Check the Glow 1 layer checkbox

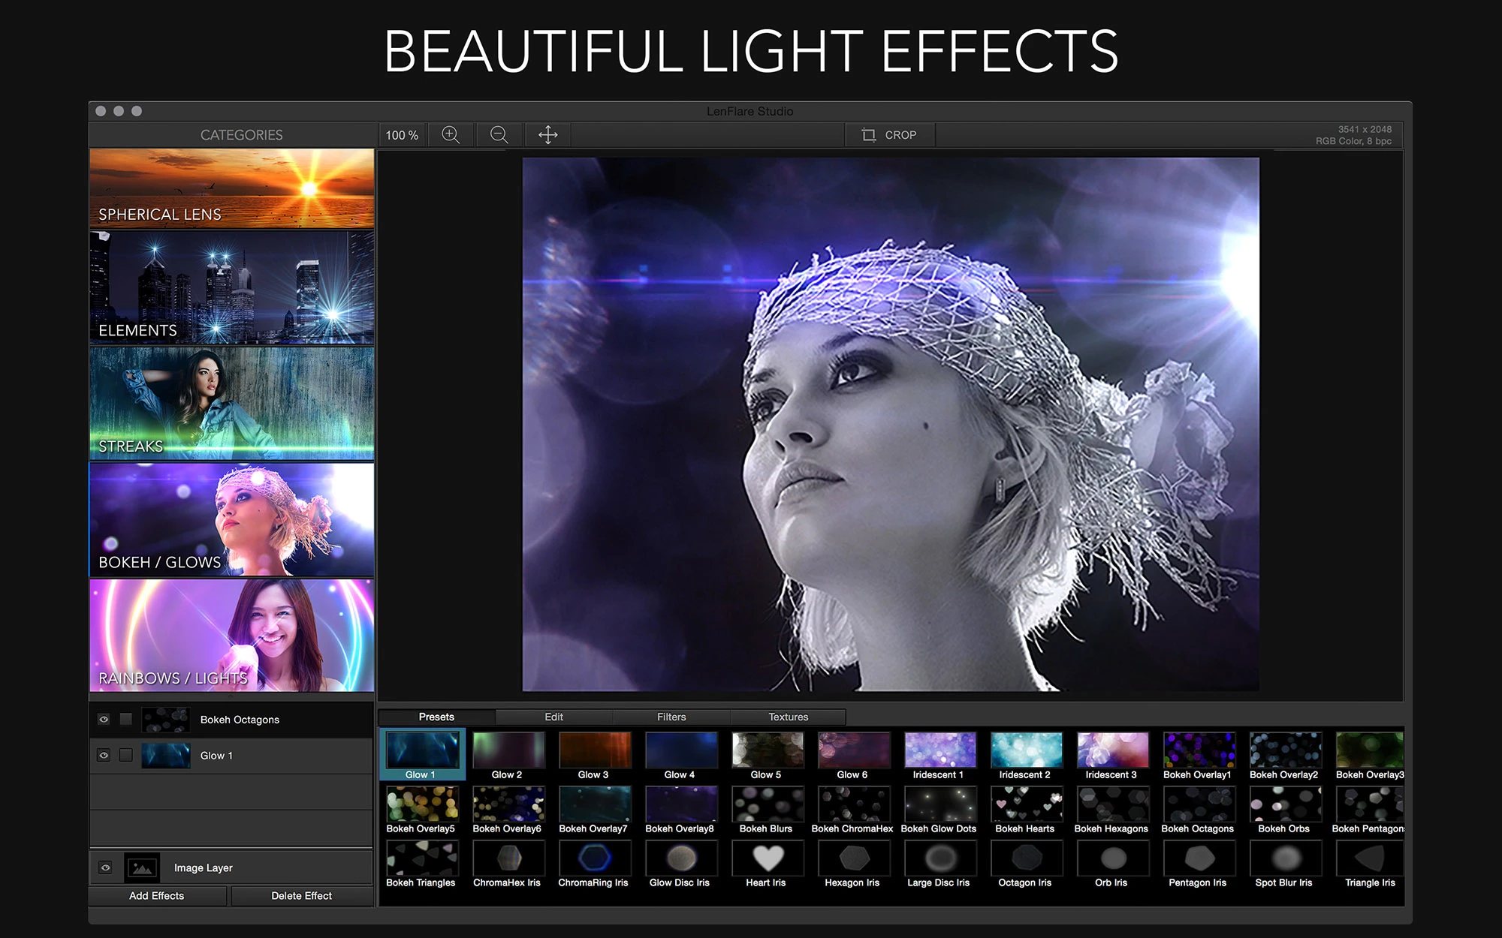[126, 755]
